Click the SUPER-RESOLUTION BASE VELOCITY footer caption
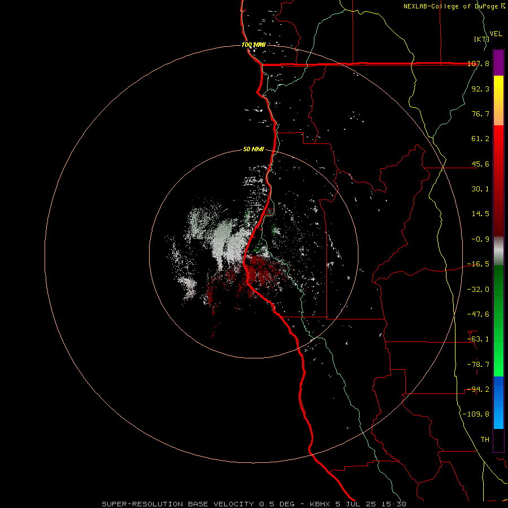Image resolution: width=508 pixels, height=508 pixels. pyautogui.click(x=253, y=504)
